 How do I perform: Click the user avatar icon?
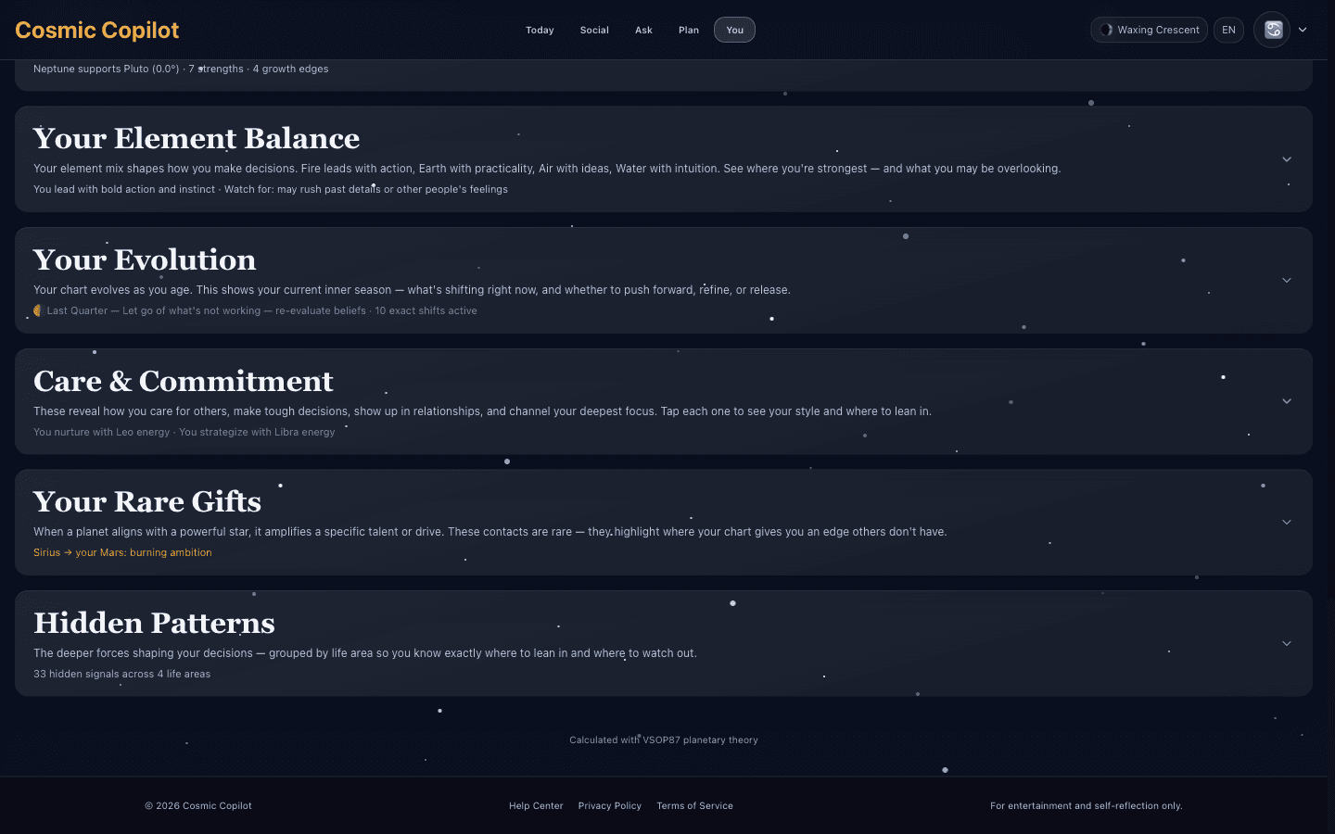point(1273,30)
